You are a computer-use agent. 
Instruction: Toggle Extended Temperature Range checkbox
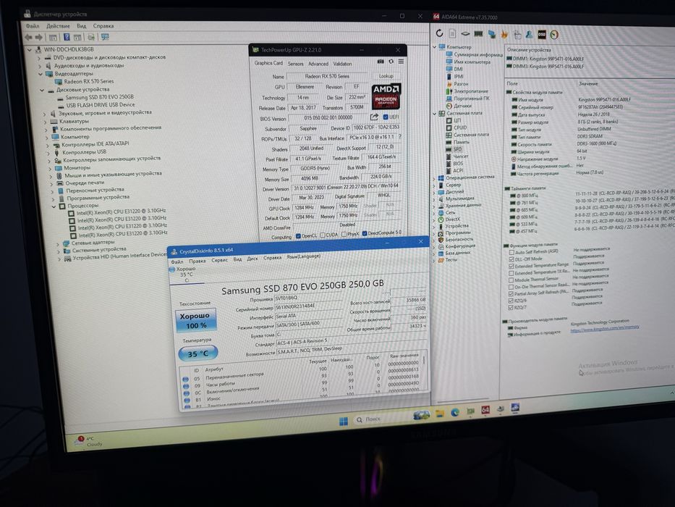(x=511, y=266)
